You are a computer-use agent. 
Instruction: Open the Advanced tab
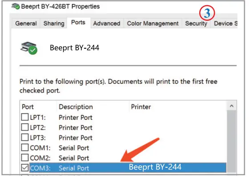(107, 23)
